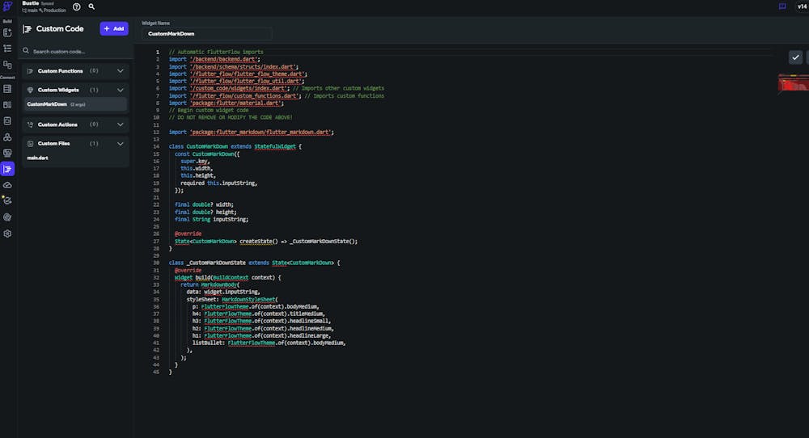This screenshot has width=809, height=438.
Task: Click the checkmark button above code editor
Action: pyautogui.click(x=795, y=57)
